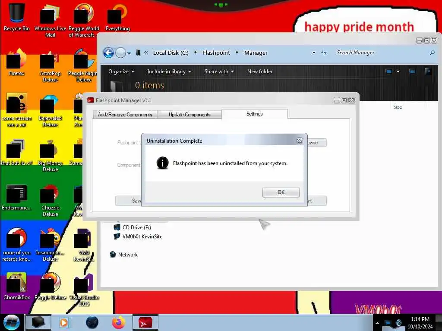Open Include in library menu
The image size is (442, 331).
click(169, 72)
